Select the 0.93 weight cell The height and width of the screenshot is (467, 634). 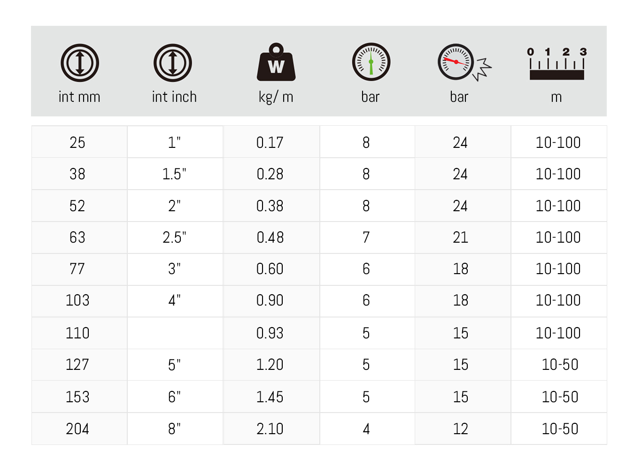pos(270,333)
